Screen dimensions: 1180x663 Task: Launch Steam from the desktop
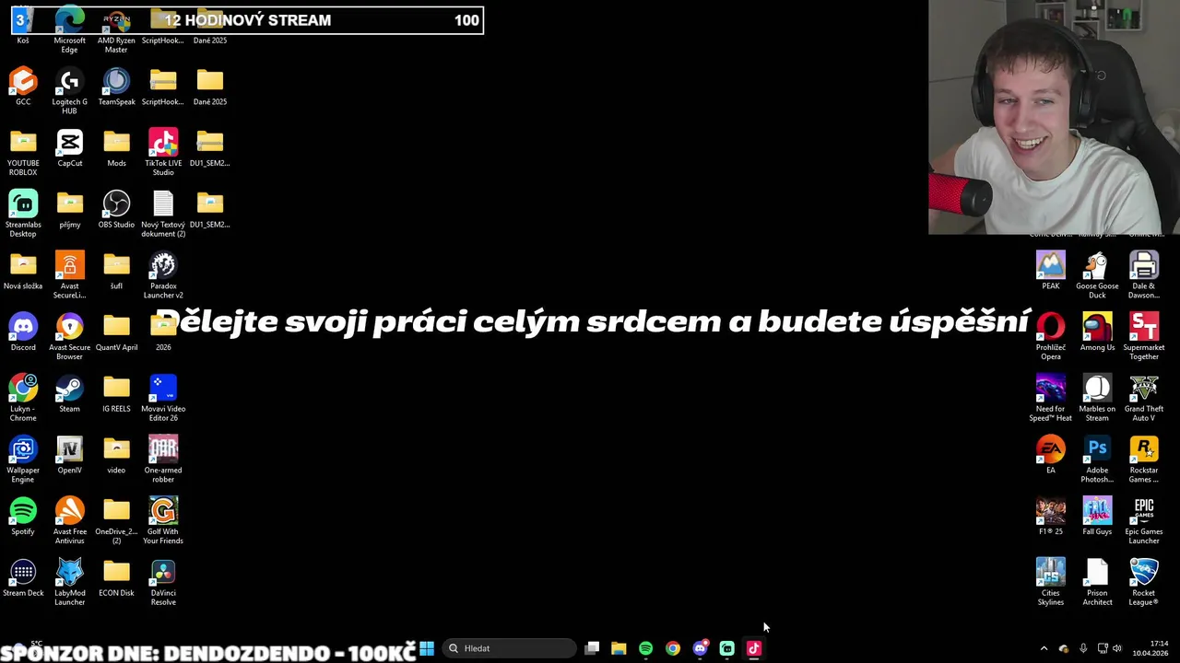69,393
